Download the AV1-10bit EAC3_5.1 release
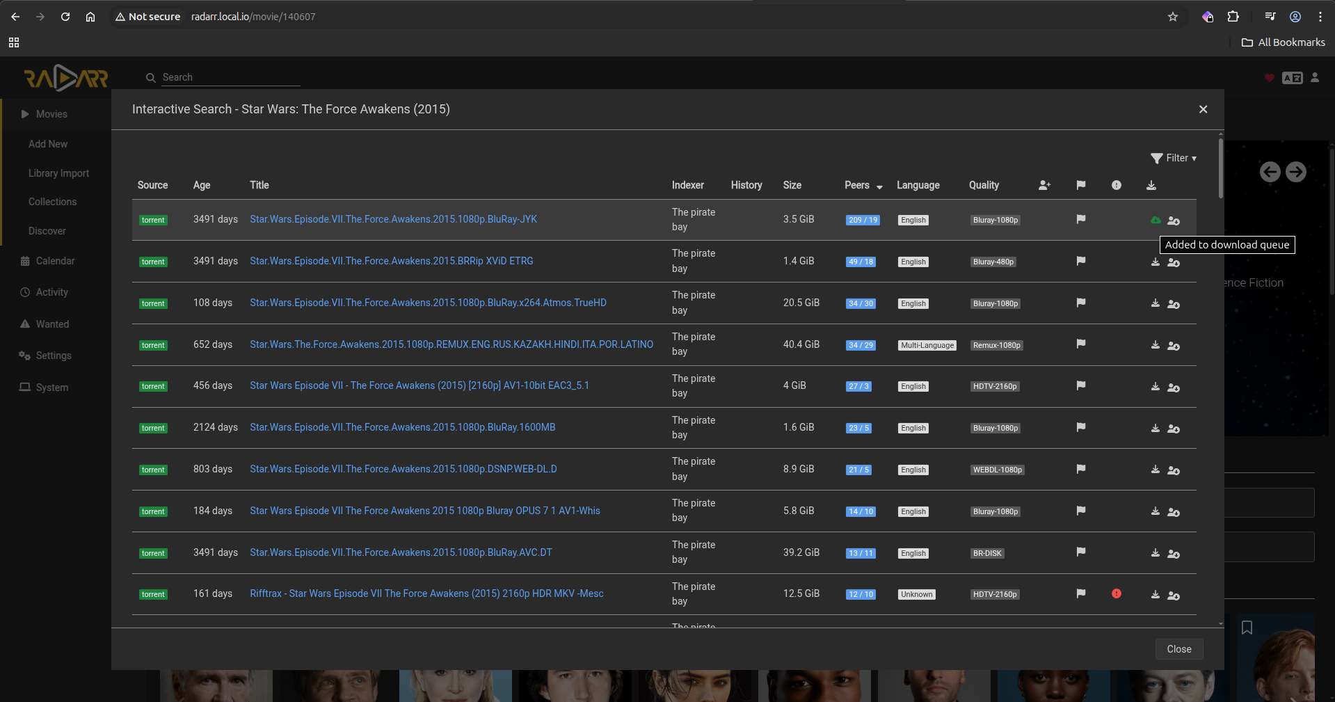 [1155, 387]
